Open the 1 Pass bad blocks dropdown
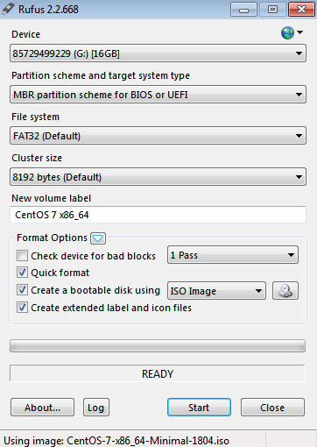 click(x=233, y=255)
